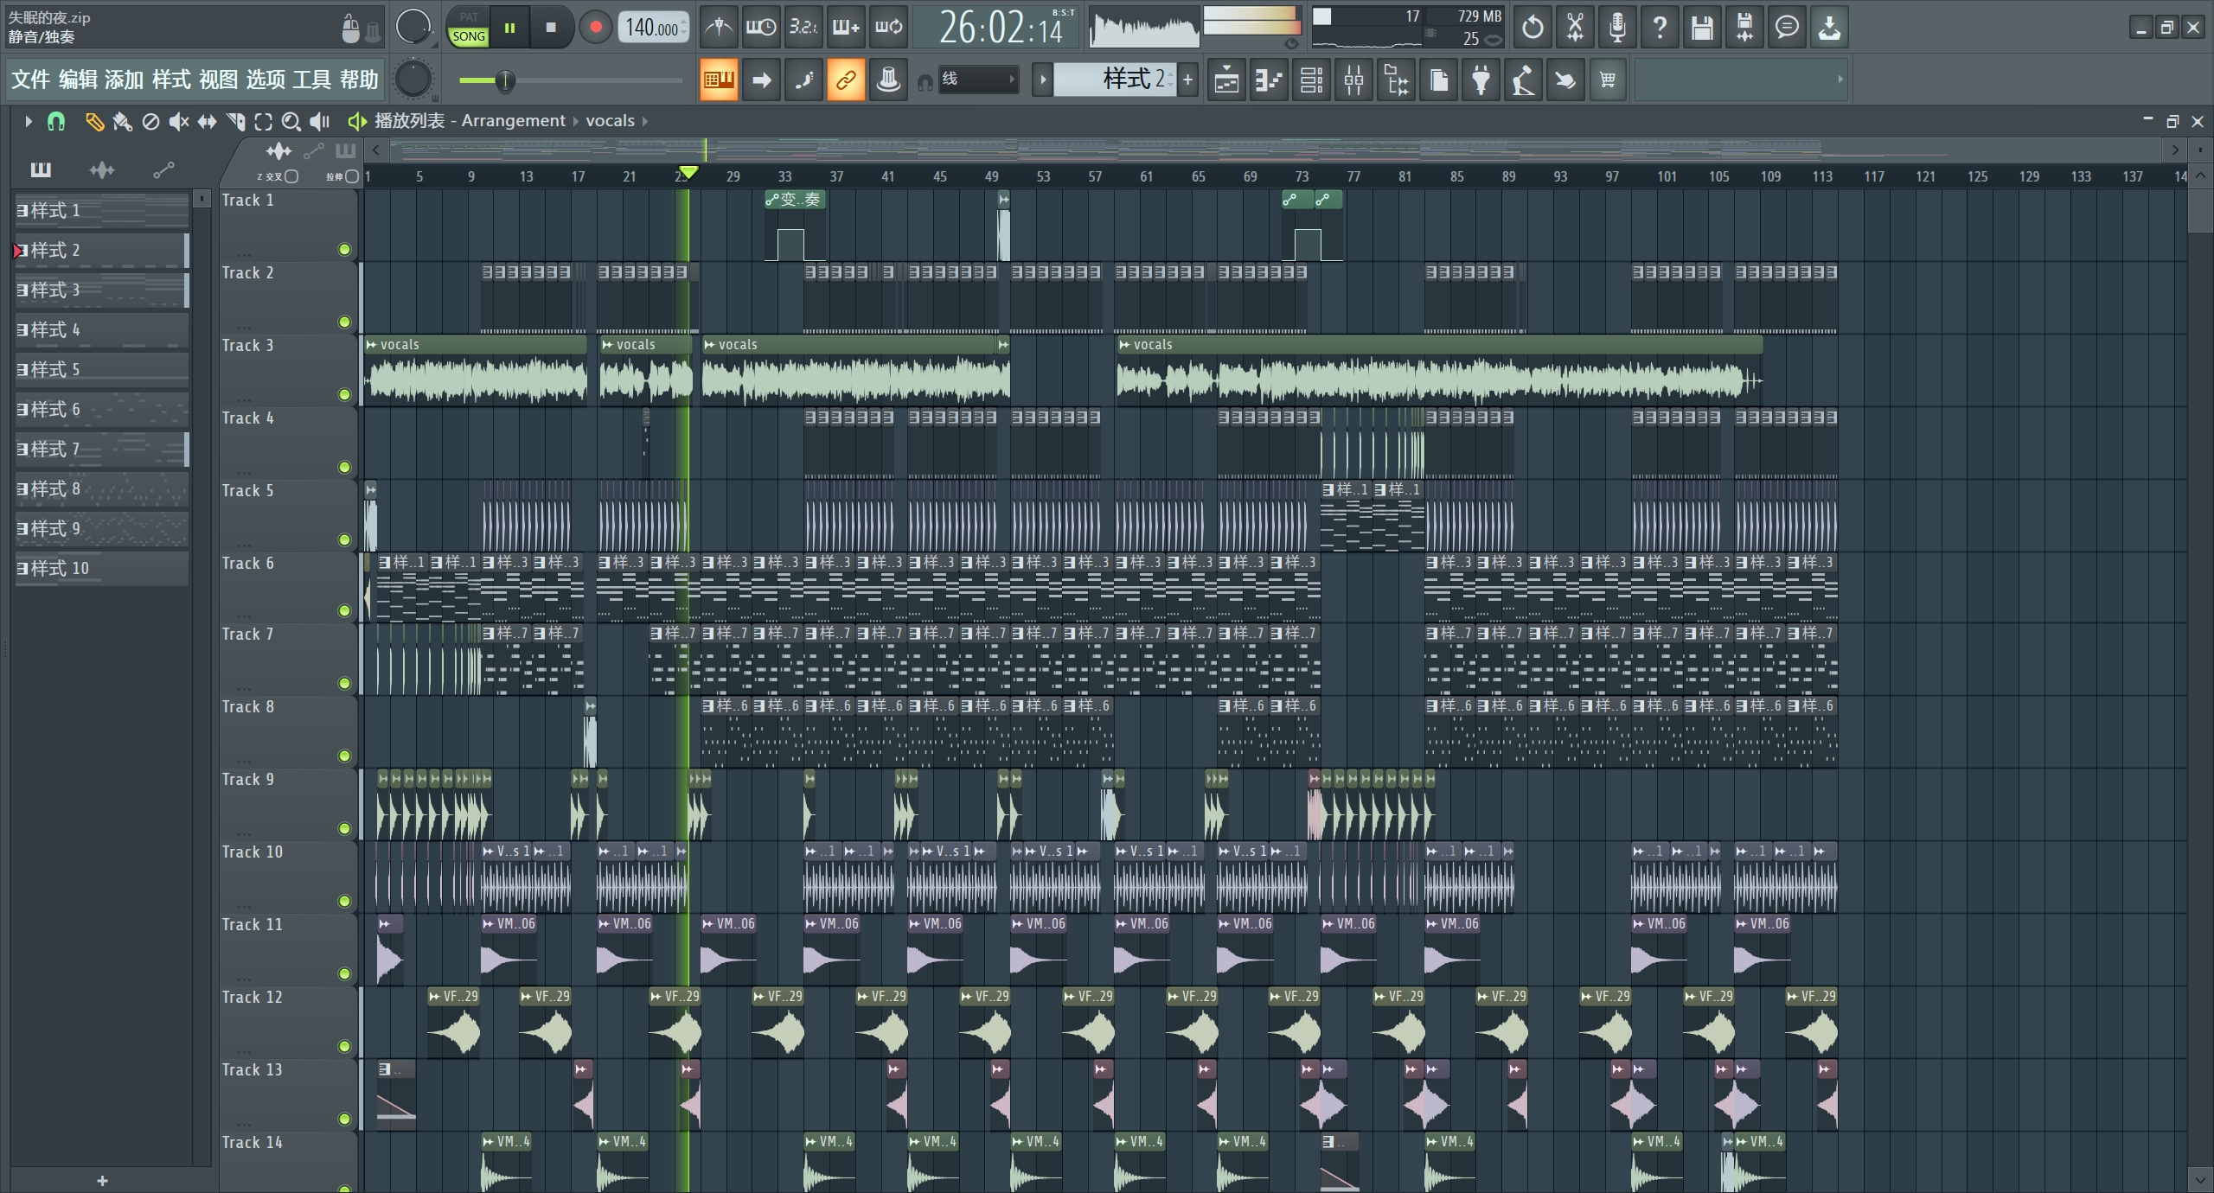Select the mute tool in playlist toolbar

(x=178, y=122)
